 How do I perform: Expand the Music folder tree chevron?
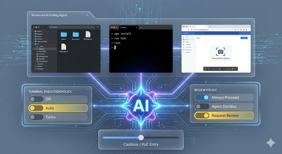pyautogui.click(x=34, y=36)
